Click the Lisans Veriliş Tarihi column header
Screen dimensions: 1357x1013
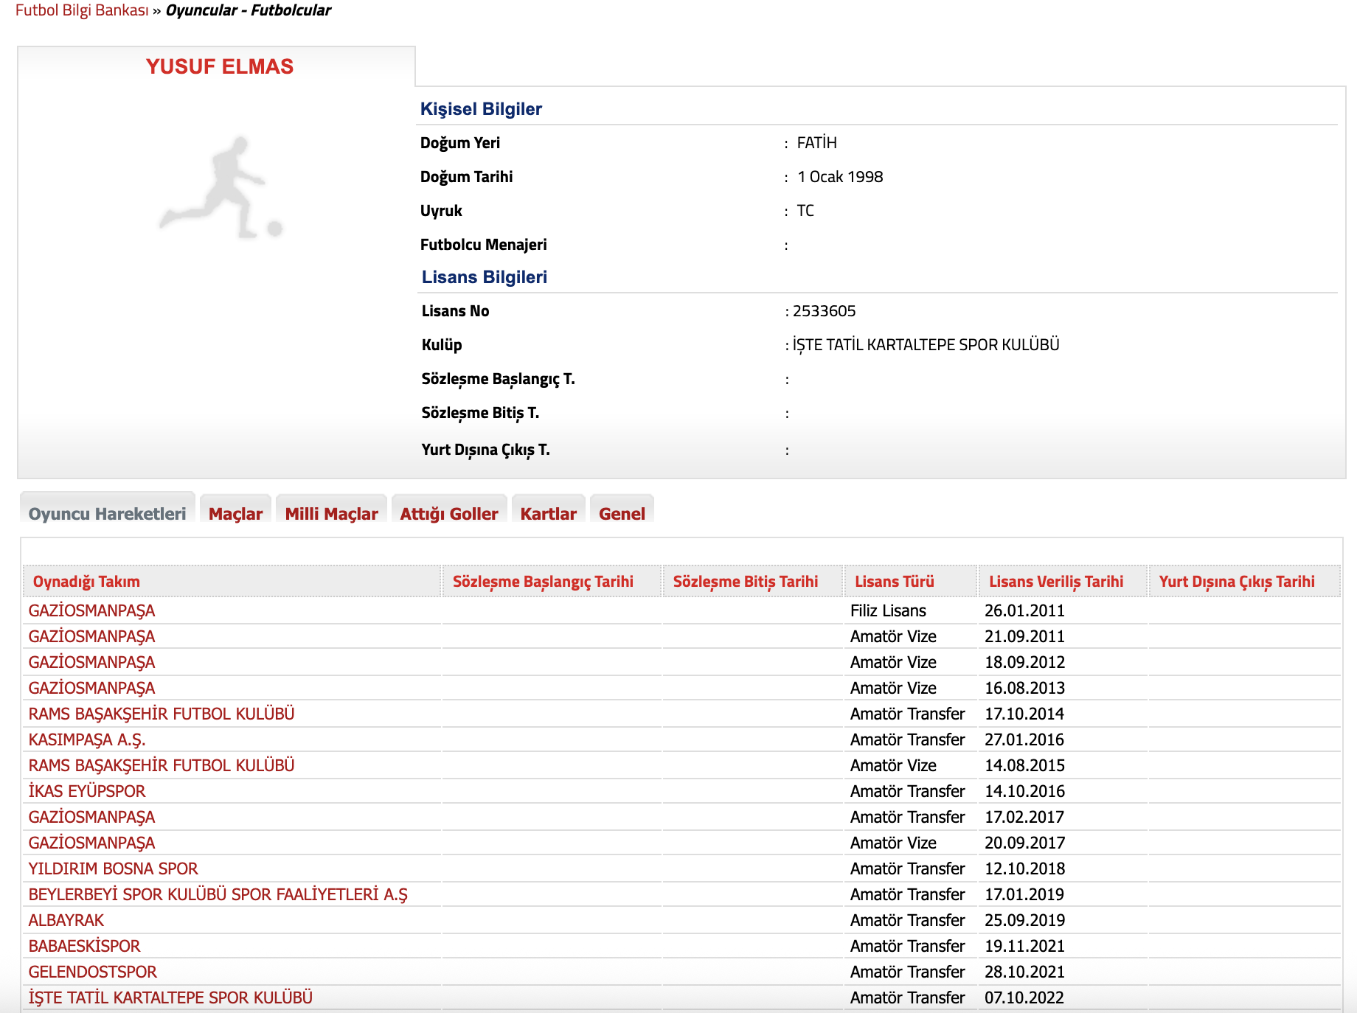[x=1055, y=581]
